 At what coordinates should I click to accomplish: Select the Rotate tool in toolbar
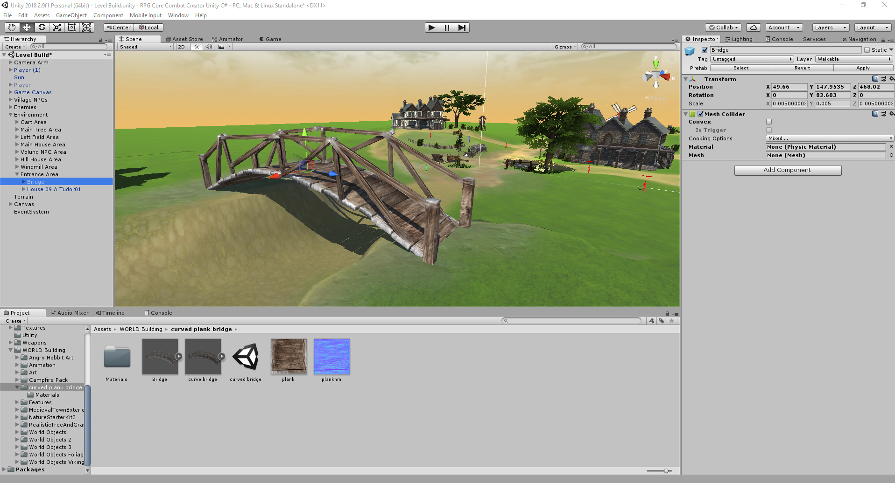(x=42, y=28)
